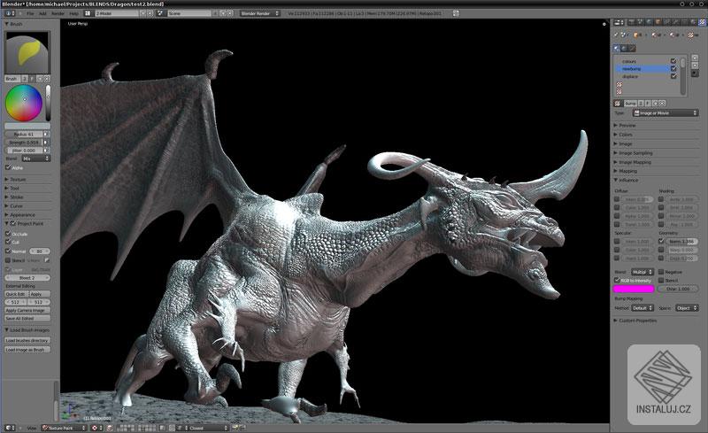Click the Apply Camera Image button
This screenshot has width=708, height=433.
tap(27, 311)
